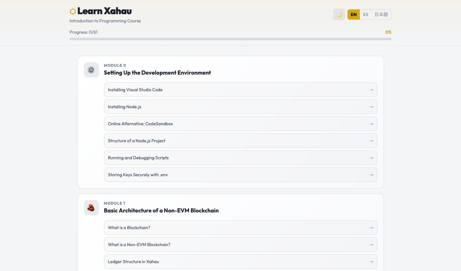Screen dimensions: 461x271
Task: Click arrow on Ledger Structure in Xahau row
Action: 371,262
